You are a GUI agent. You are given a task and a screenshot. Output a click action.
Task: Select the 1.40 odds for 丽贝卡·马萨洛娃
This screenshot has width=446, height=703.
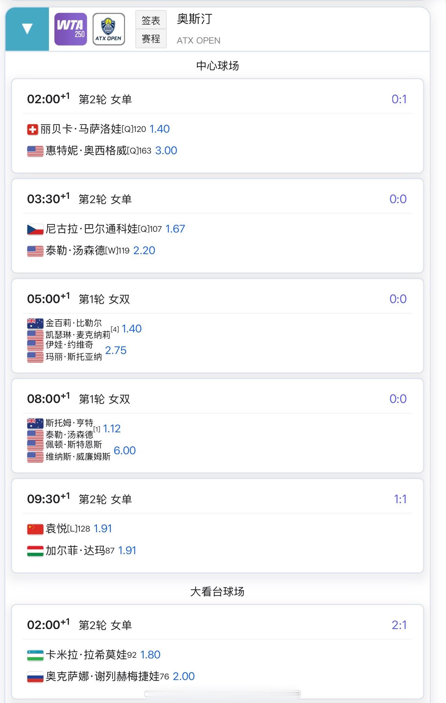pos(159,129)
